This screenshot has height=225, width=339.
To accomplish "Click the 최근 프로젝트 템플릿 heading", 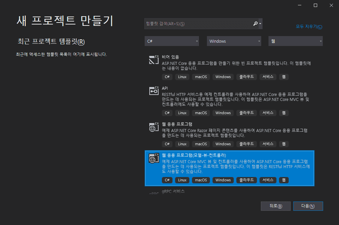I will tap(51, 41).
